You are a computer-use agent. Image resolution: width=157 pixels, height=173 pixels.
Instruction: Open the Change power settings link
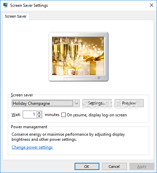pos(32,147)
